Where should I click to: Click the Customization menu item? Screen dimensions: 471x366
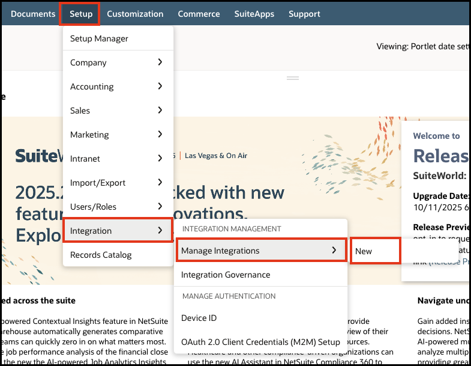(135, 14)
